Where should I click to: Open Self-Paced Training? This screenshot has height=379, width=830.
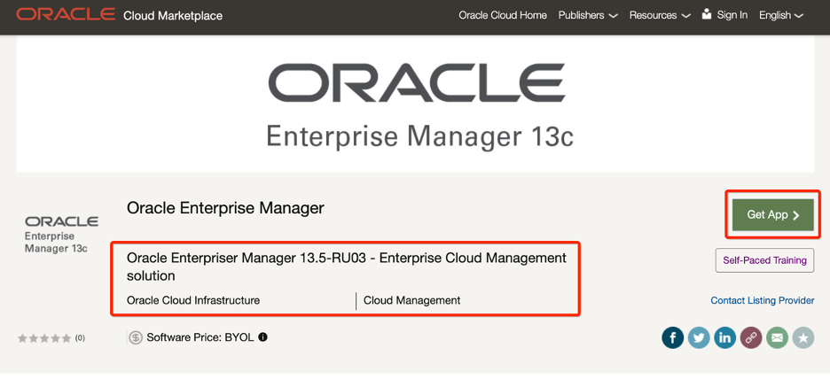coord(764,260)
